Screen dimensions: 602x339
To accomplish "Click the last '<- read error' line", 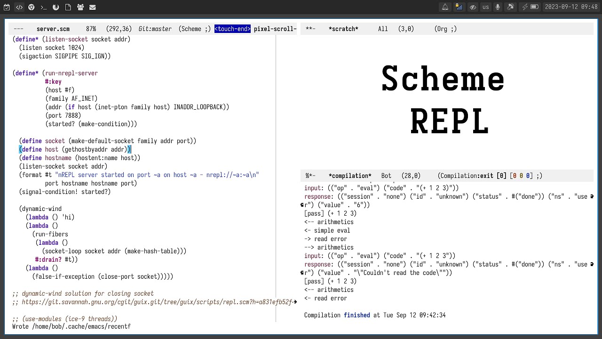I will point(325,299).
